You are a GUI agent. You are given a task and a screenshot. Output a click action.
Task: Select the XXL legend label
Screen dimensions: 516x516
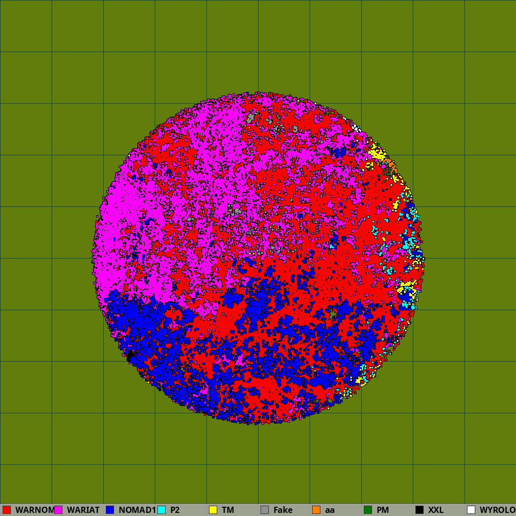(436, 510)
